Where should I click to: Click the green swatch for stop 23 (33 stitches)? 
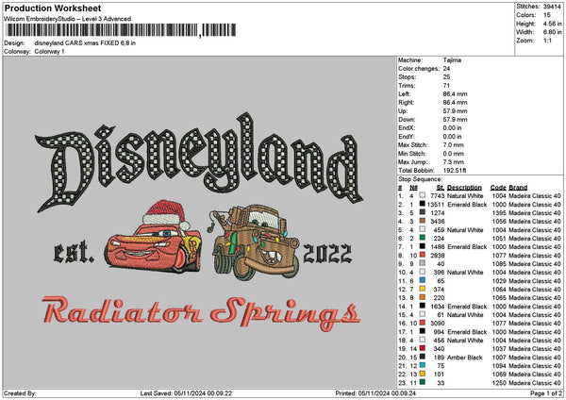pyautogui.click(x=422, y=383)
